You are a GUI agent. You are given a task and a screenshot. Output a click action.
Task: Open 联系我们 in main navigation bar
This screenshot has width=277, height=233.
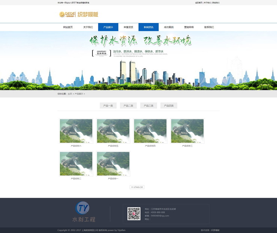[x=209, y=27]
